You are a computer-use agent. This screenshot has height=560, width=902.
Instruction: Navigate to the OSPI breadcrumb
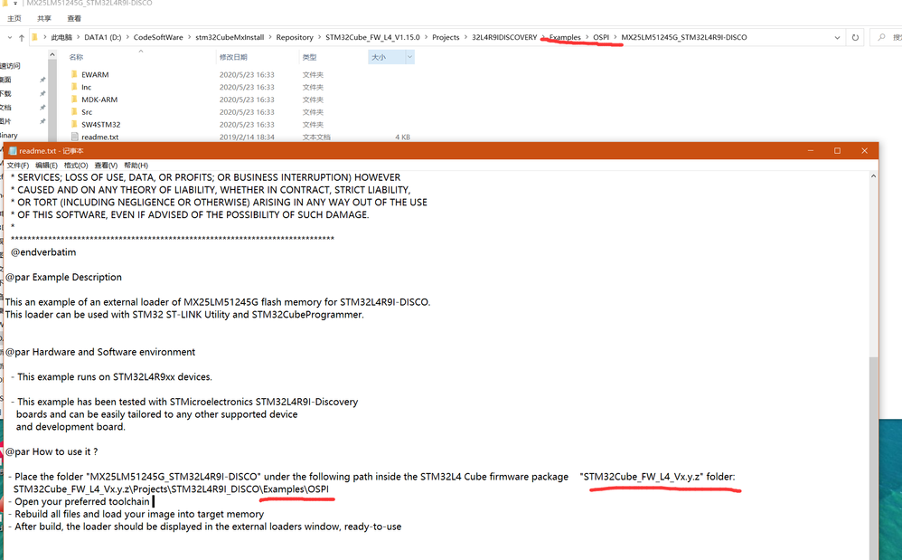pyautogui.click(x=601, y=37)
